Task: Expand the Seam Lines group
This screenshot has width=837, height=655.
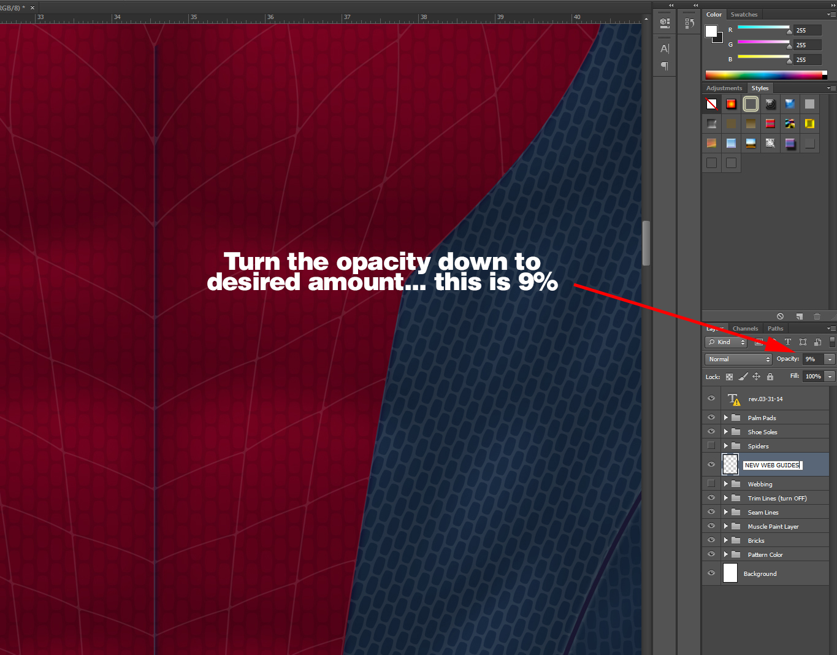Action: click(x=726, y=512)
